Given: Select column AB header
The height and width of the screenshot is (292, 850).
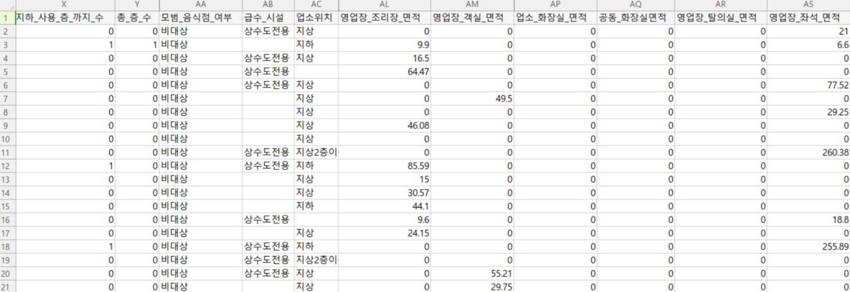Looking at the screenshot, I should pos(268,4).
